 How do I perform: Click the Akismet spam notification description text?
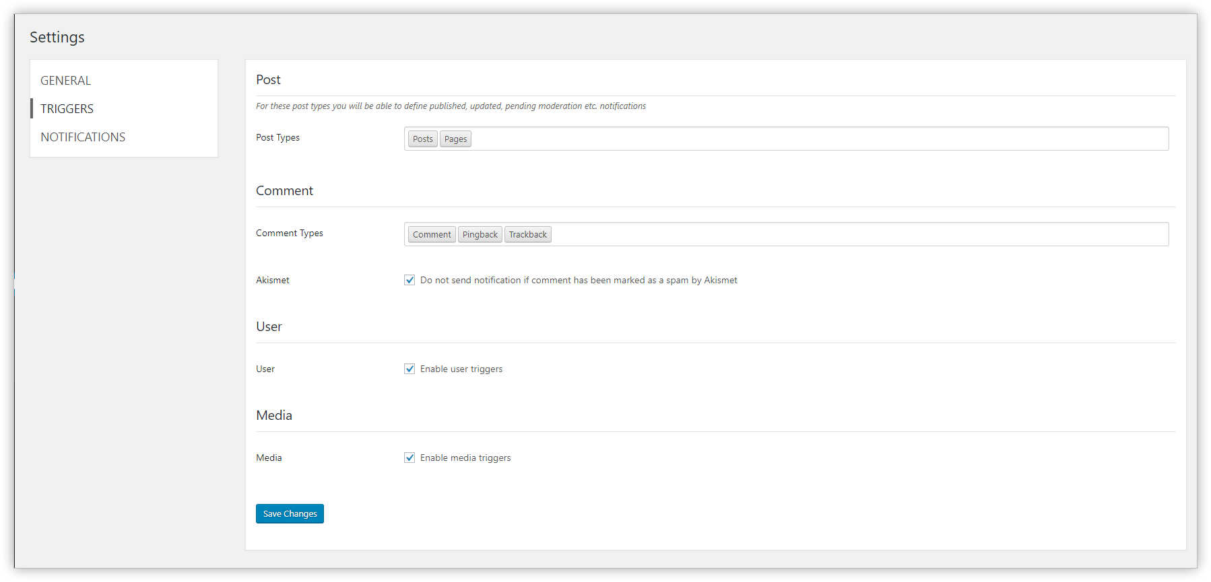tap(579, 281)
